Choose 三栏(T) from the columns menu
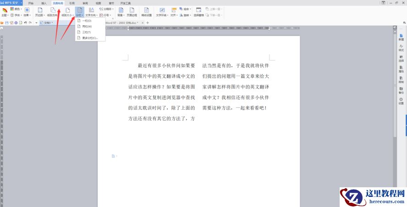407x207 pixels. [90, 32]
